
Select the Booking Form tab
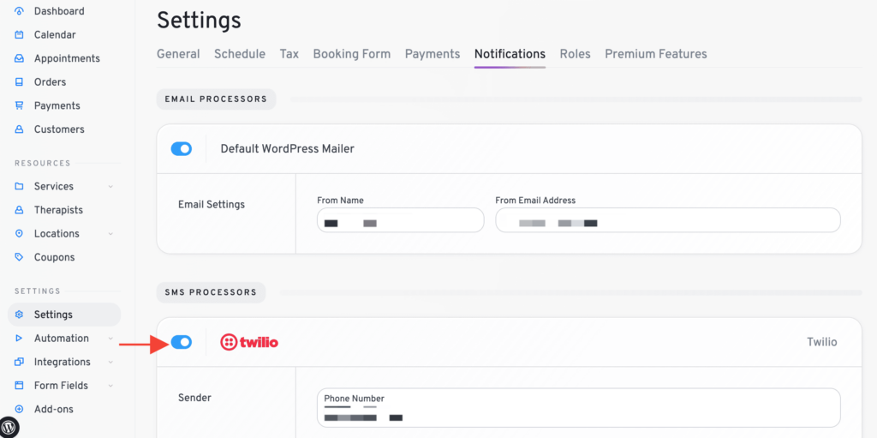pyautogui.click(x=352, y=54)
